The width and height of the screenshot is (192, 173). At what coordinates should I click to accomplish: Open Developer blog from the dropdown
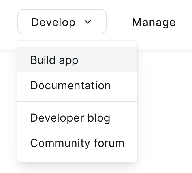pyautogui.click(x=77, y=118)
